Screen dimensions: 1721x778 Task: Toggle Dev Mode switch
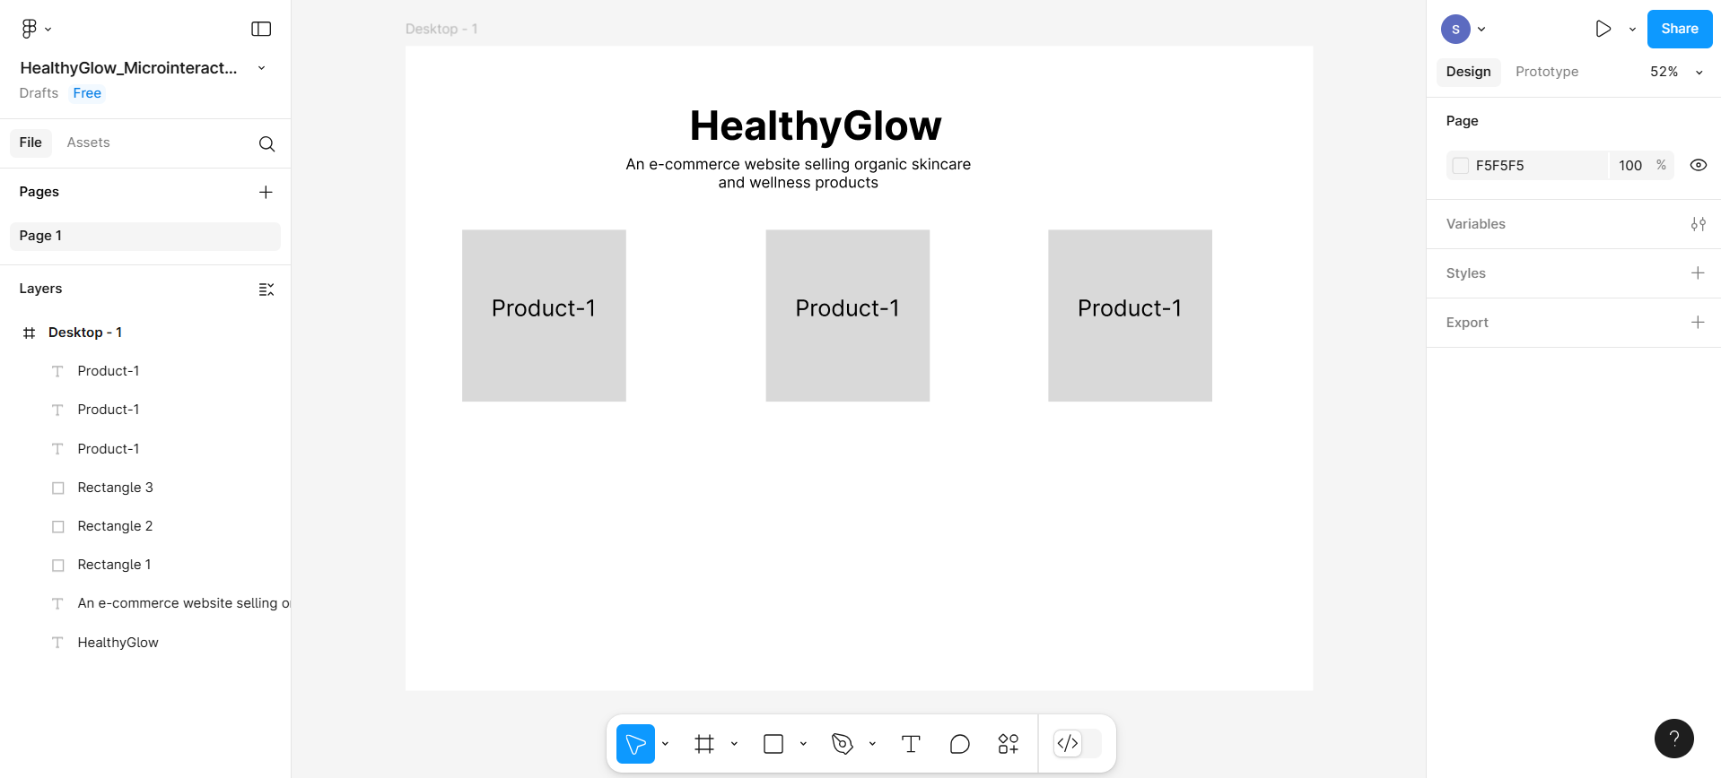[x=1077, y=744]
